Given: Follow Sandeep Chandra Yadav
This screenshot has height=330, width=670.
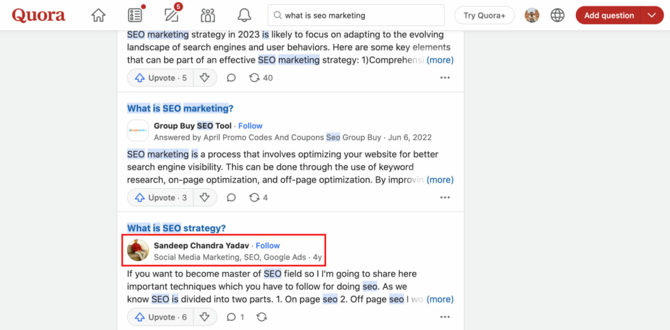Looking at the screenshot, I should pyautogui.click(x=267, y=245).
